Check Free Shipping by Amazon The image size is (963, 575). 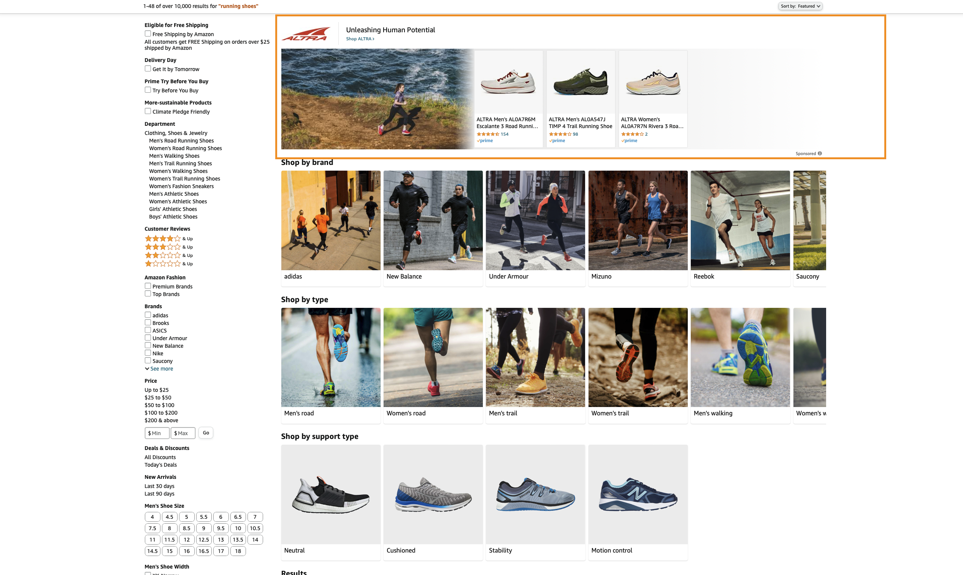click(x=148, y=34)
